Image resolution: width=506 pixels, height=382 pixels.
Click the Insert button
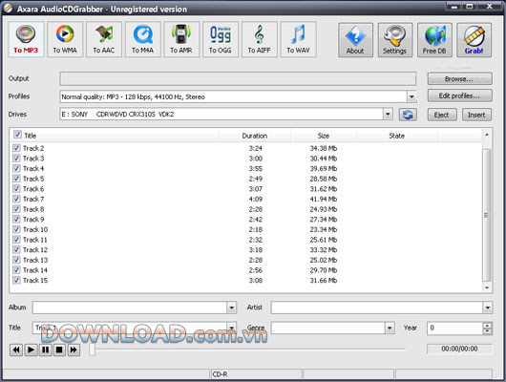tap(476, 115)
